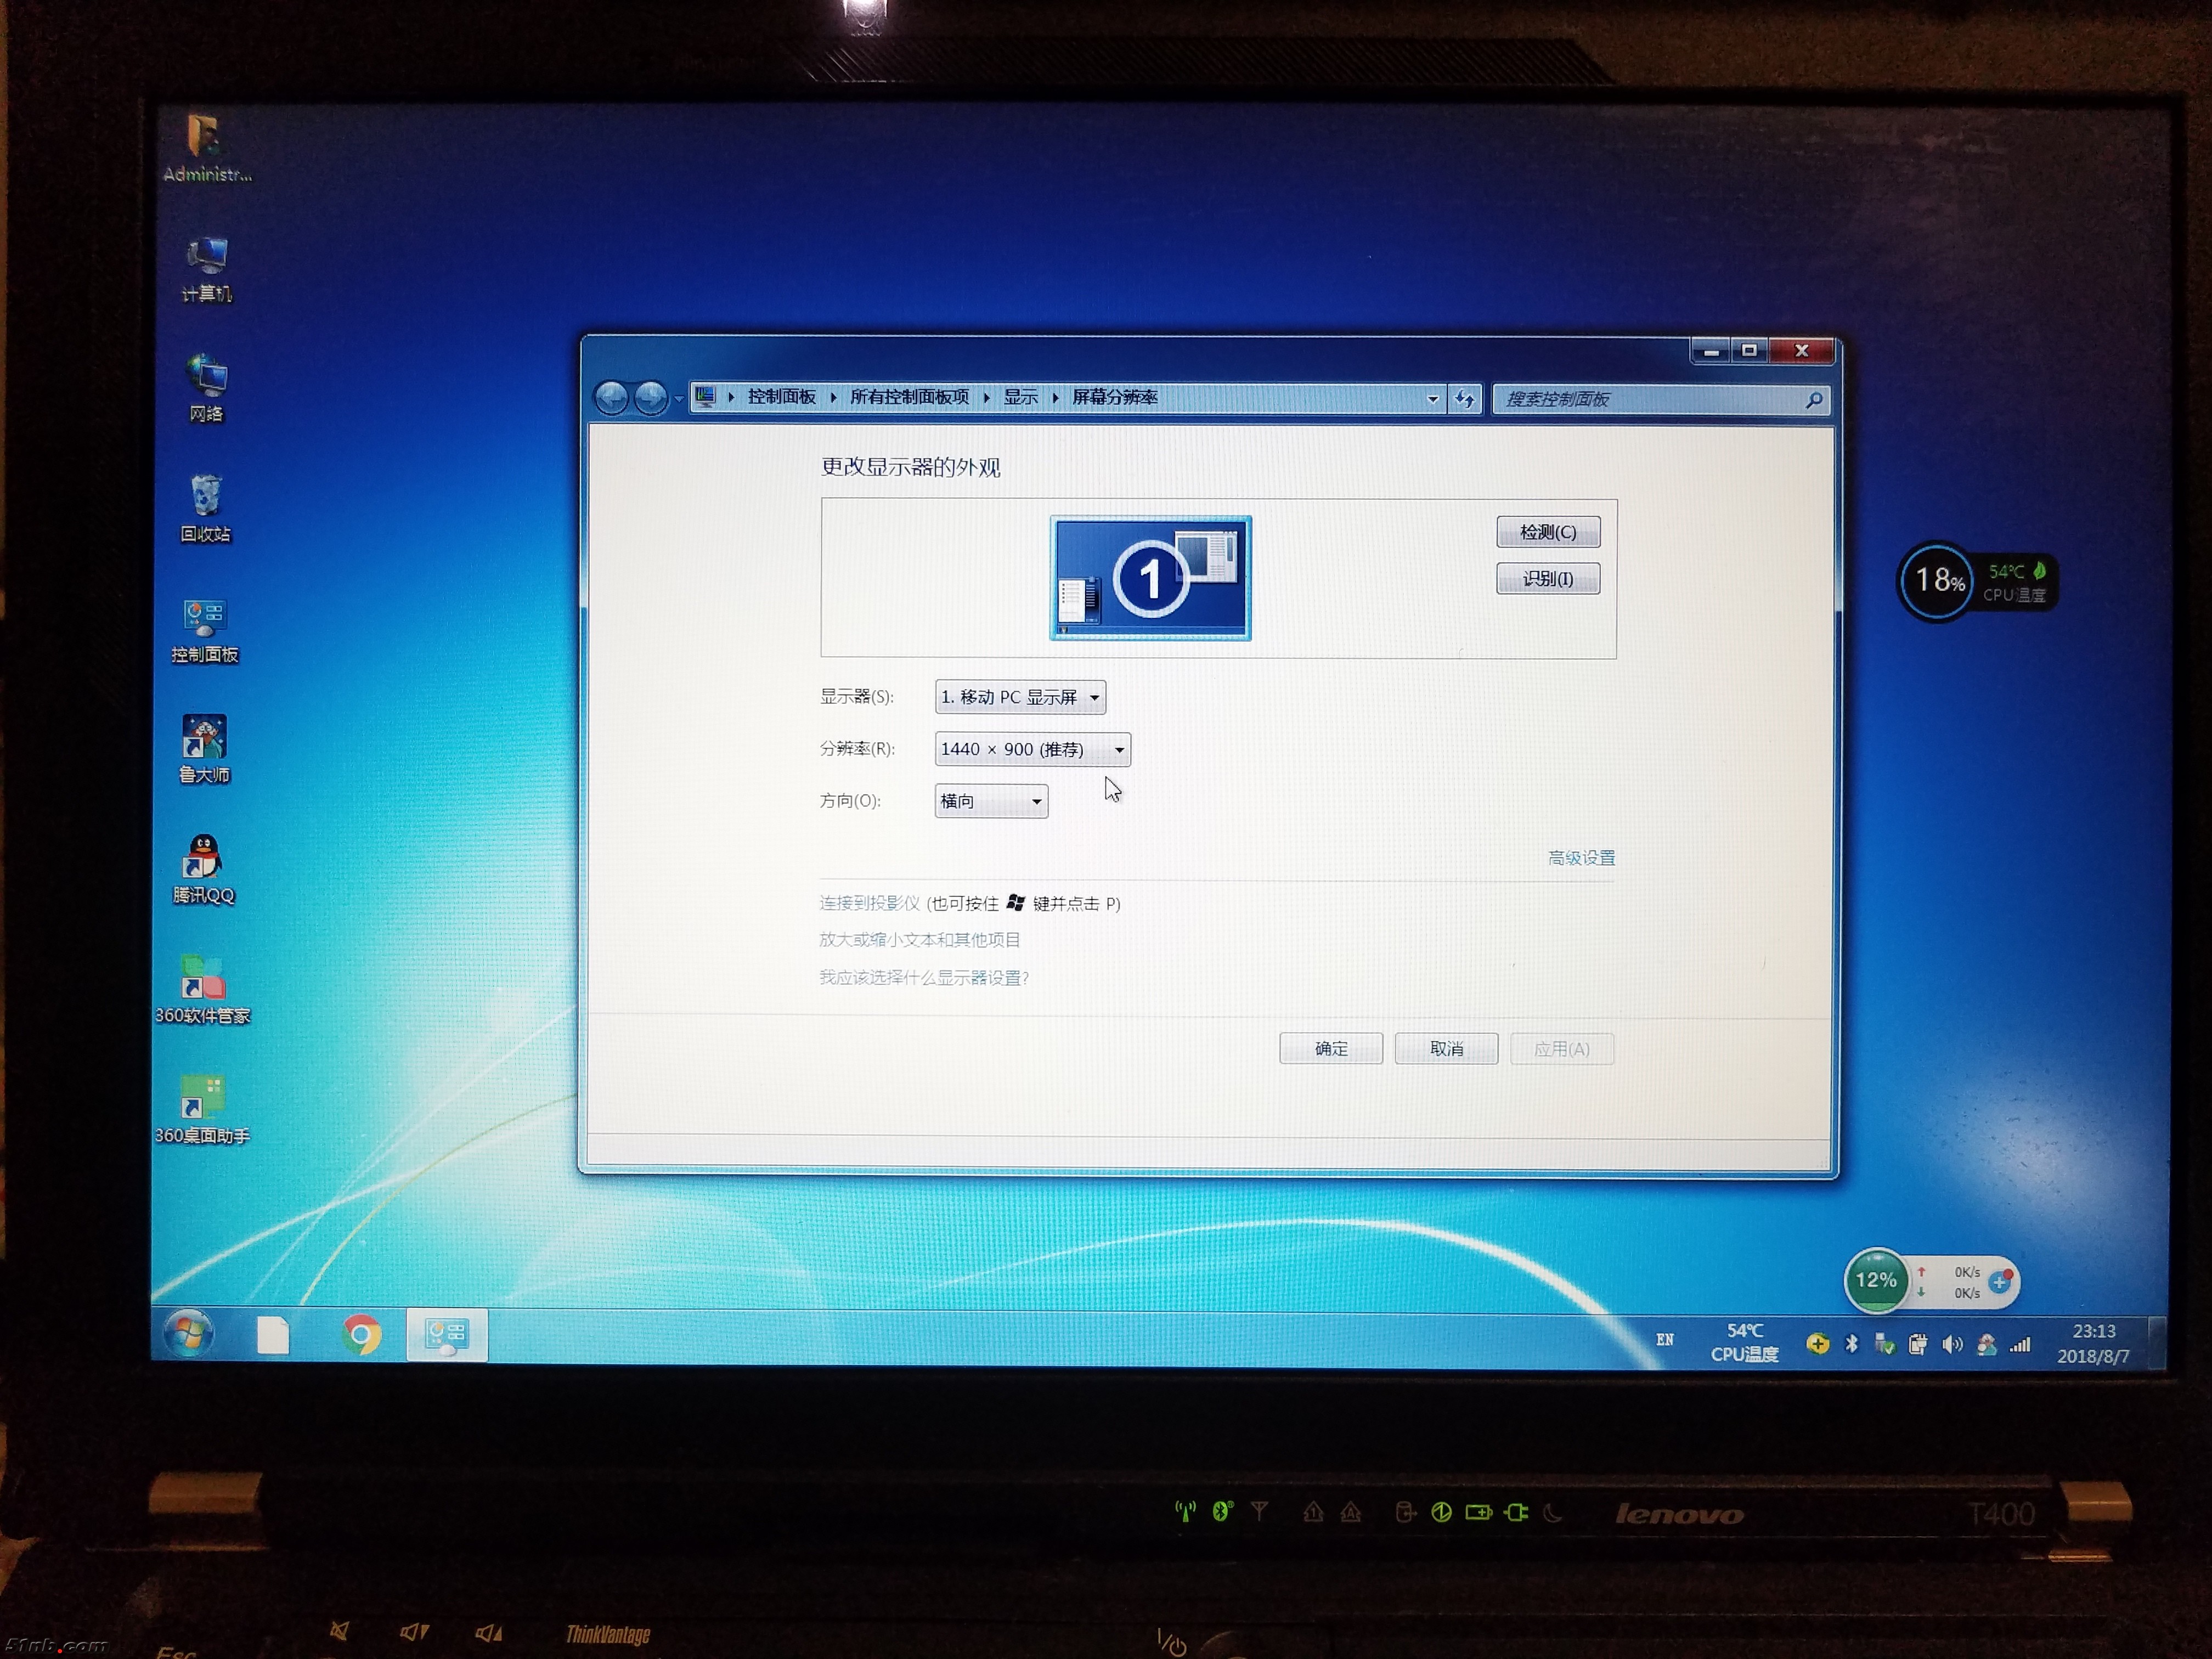Screen dimensions: 2212x1659
Task: Click the 应用(A) apply button
Action: tap(1562, 1049)
